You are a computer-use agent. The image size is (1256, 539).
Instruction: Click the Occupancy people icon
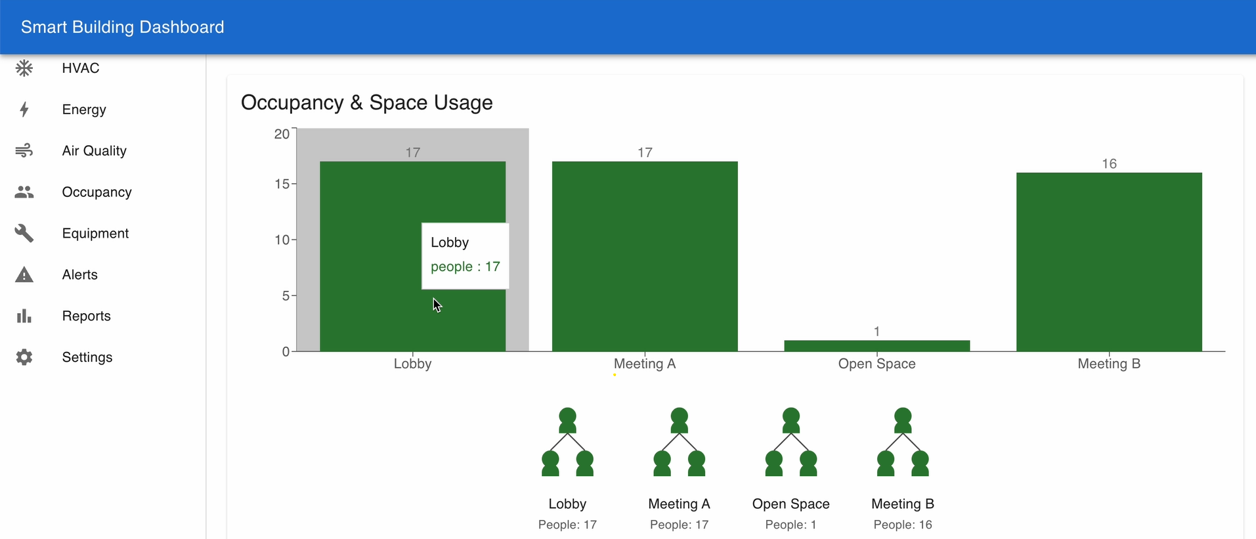[24, 192]
